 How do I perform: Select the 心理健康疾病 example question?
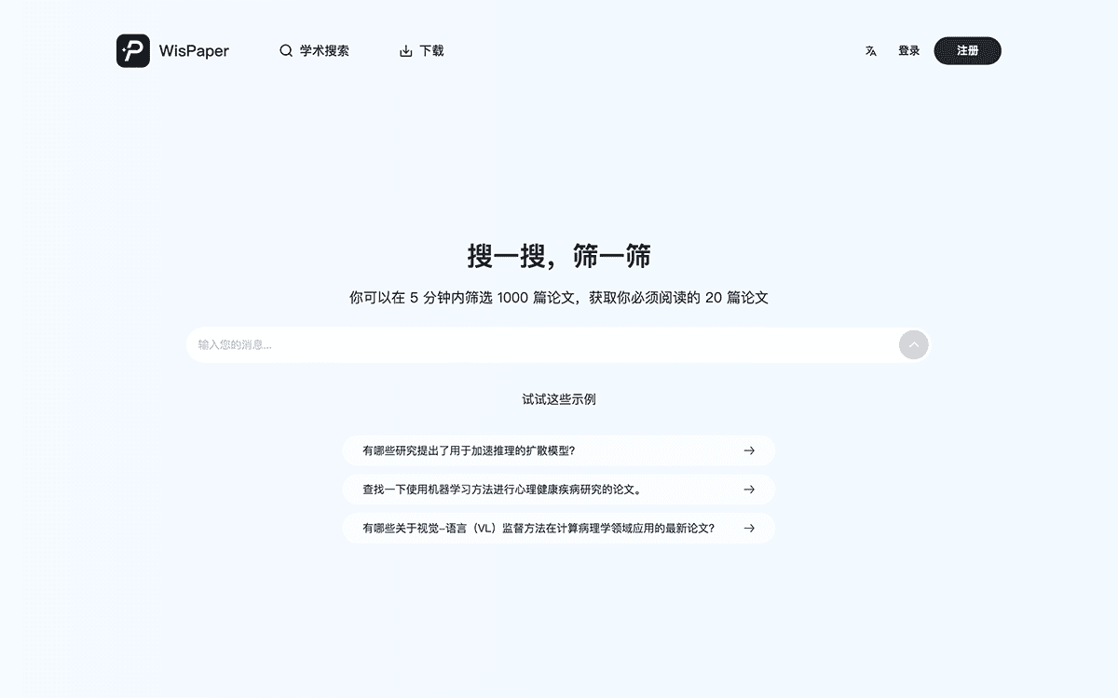501,490
